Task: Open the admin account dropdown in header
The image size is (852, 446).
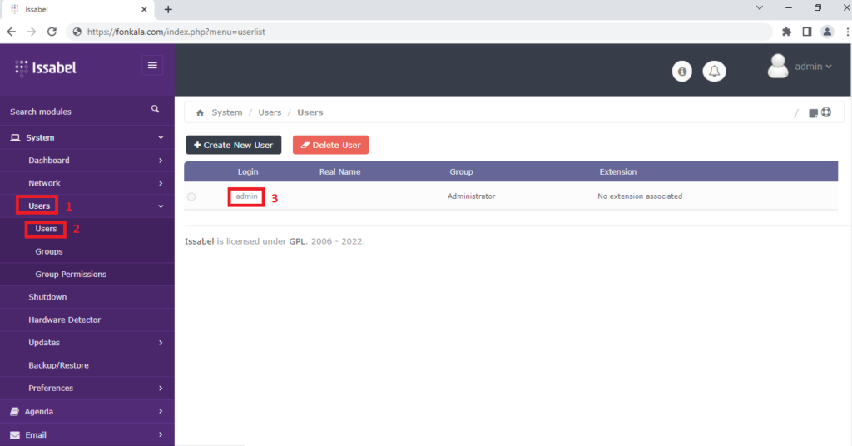Action: click(x=800, y=67)
